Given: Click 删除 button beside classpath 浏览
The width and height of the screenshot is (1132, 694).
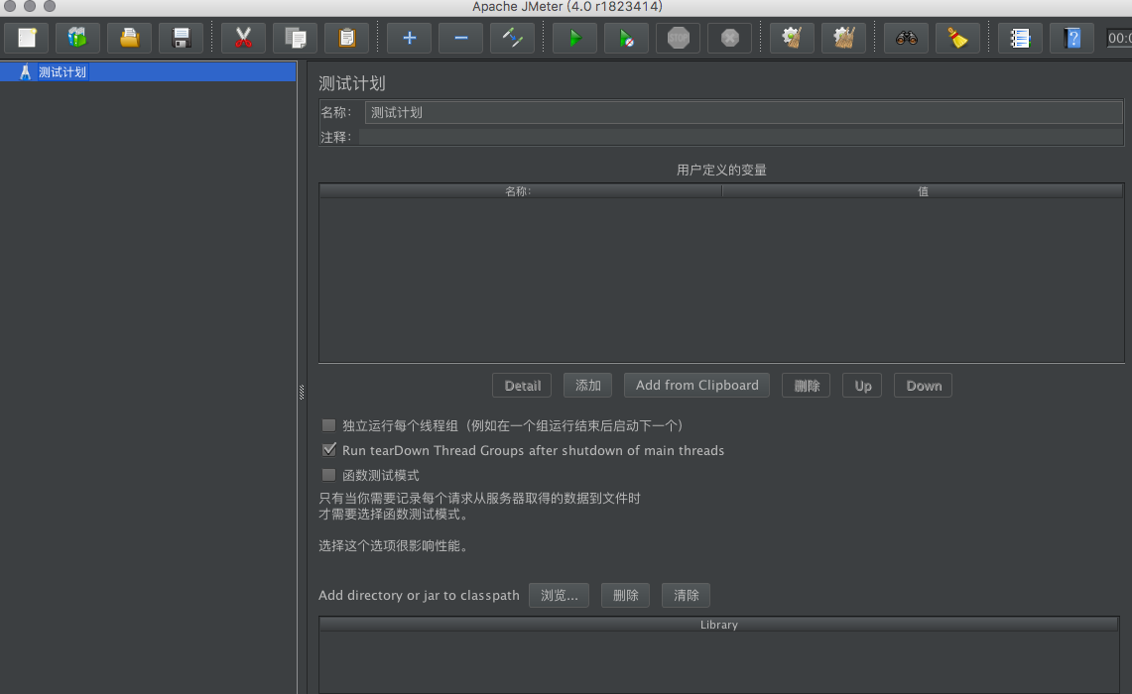Looking at the screenshot, I should tap(625, 595).
